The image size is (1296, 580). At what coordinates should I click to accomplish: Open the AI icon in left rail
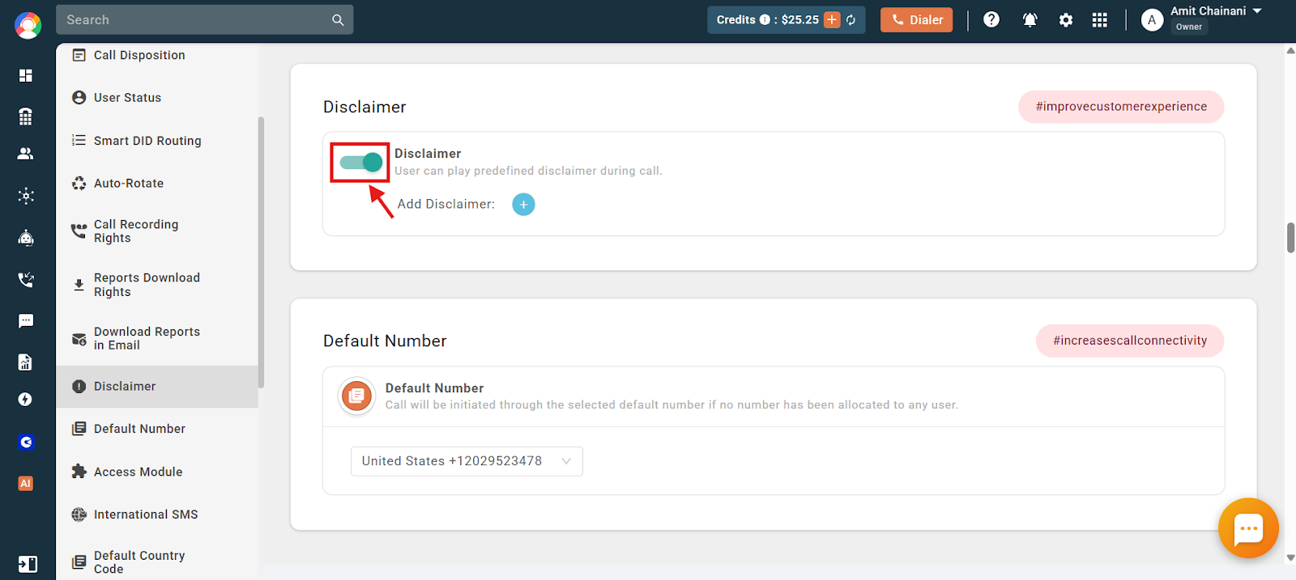(26, 484)
